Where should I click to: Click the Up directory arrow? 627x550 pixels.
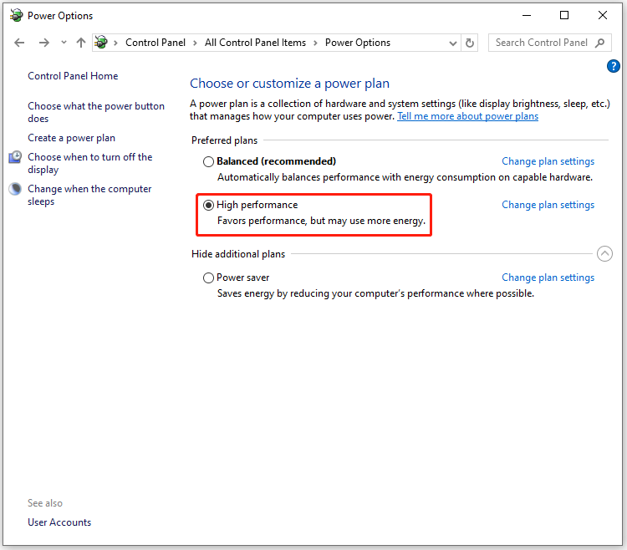81,43
